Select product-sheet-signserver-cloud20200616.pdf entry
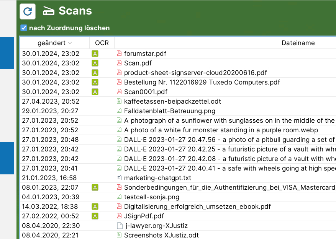336x239 pixels. (x=195, y=73)
